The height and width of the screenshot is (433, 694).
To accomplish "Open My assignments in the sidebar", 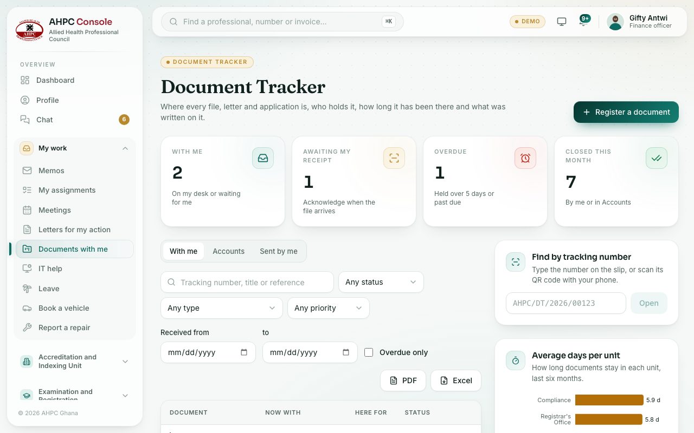I will pyautogui.click(x=75, y=190).
